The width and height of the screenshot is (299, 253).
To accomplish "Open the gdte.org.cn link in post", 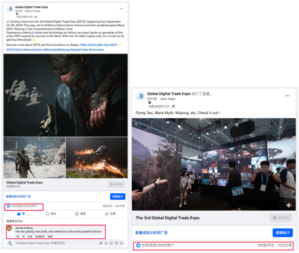I will [x=98, y=45].
